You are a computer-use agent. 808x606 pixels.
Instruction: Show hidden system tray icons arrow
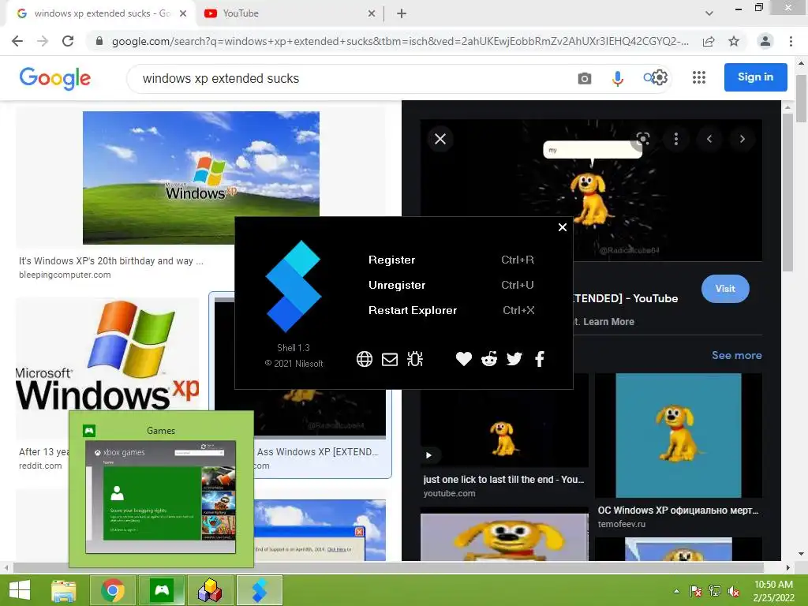[x=676, y=591]
